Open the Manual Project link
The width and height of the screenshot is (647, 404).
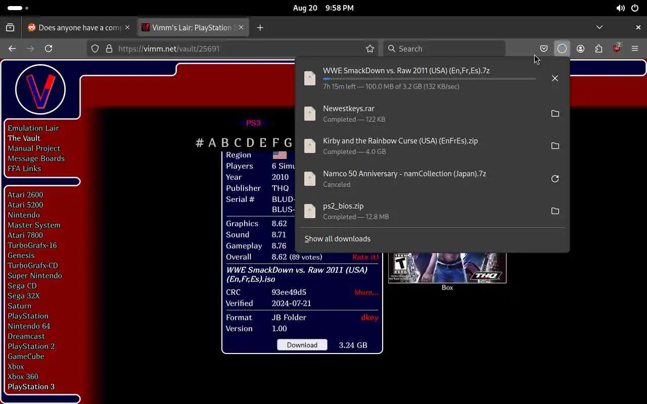[34, 148]
